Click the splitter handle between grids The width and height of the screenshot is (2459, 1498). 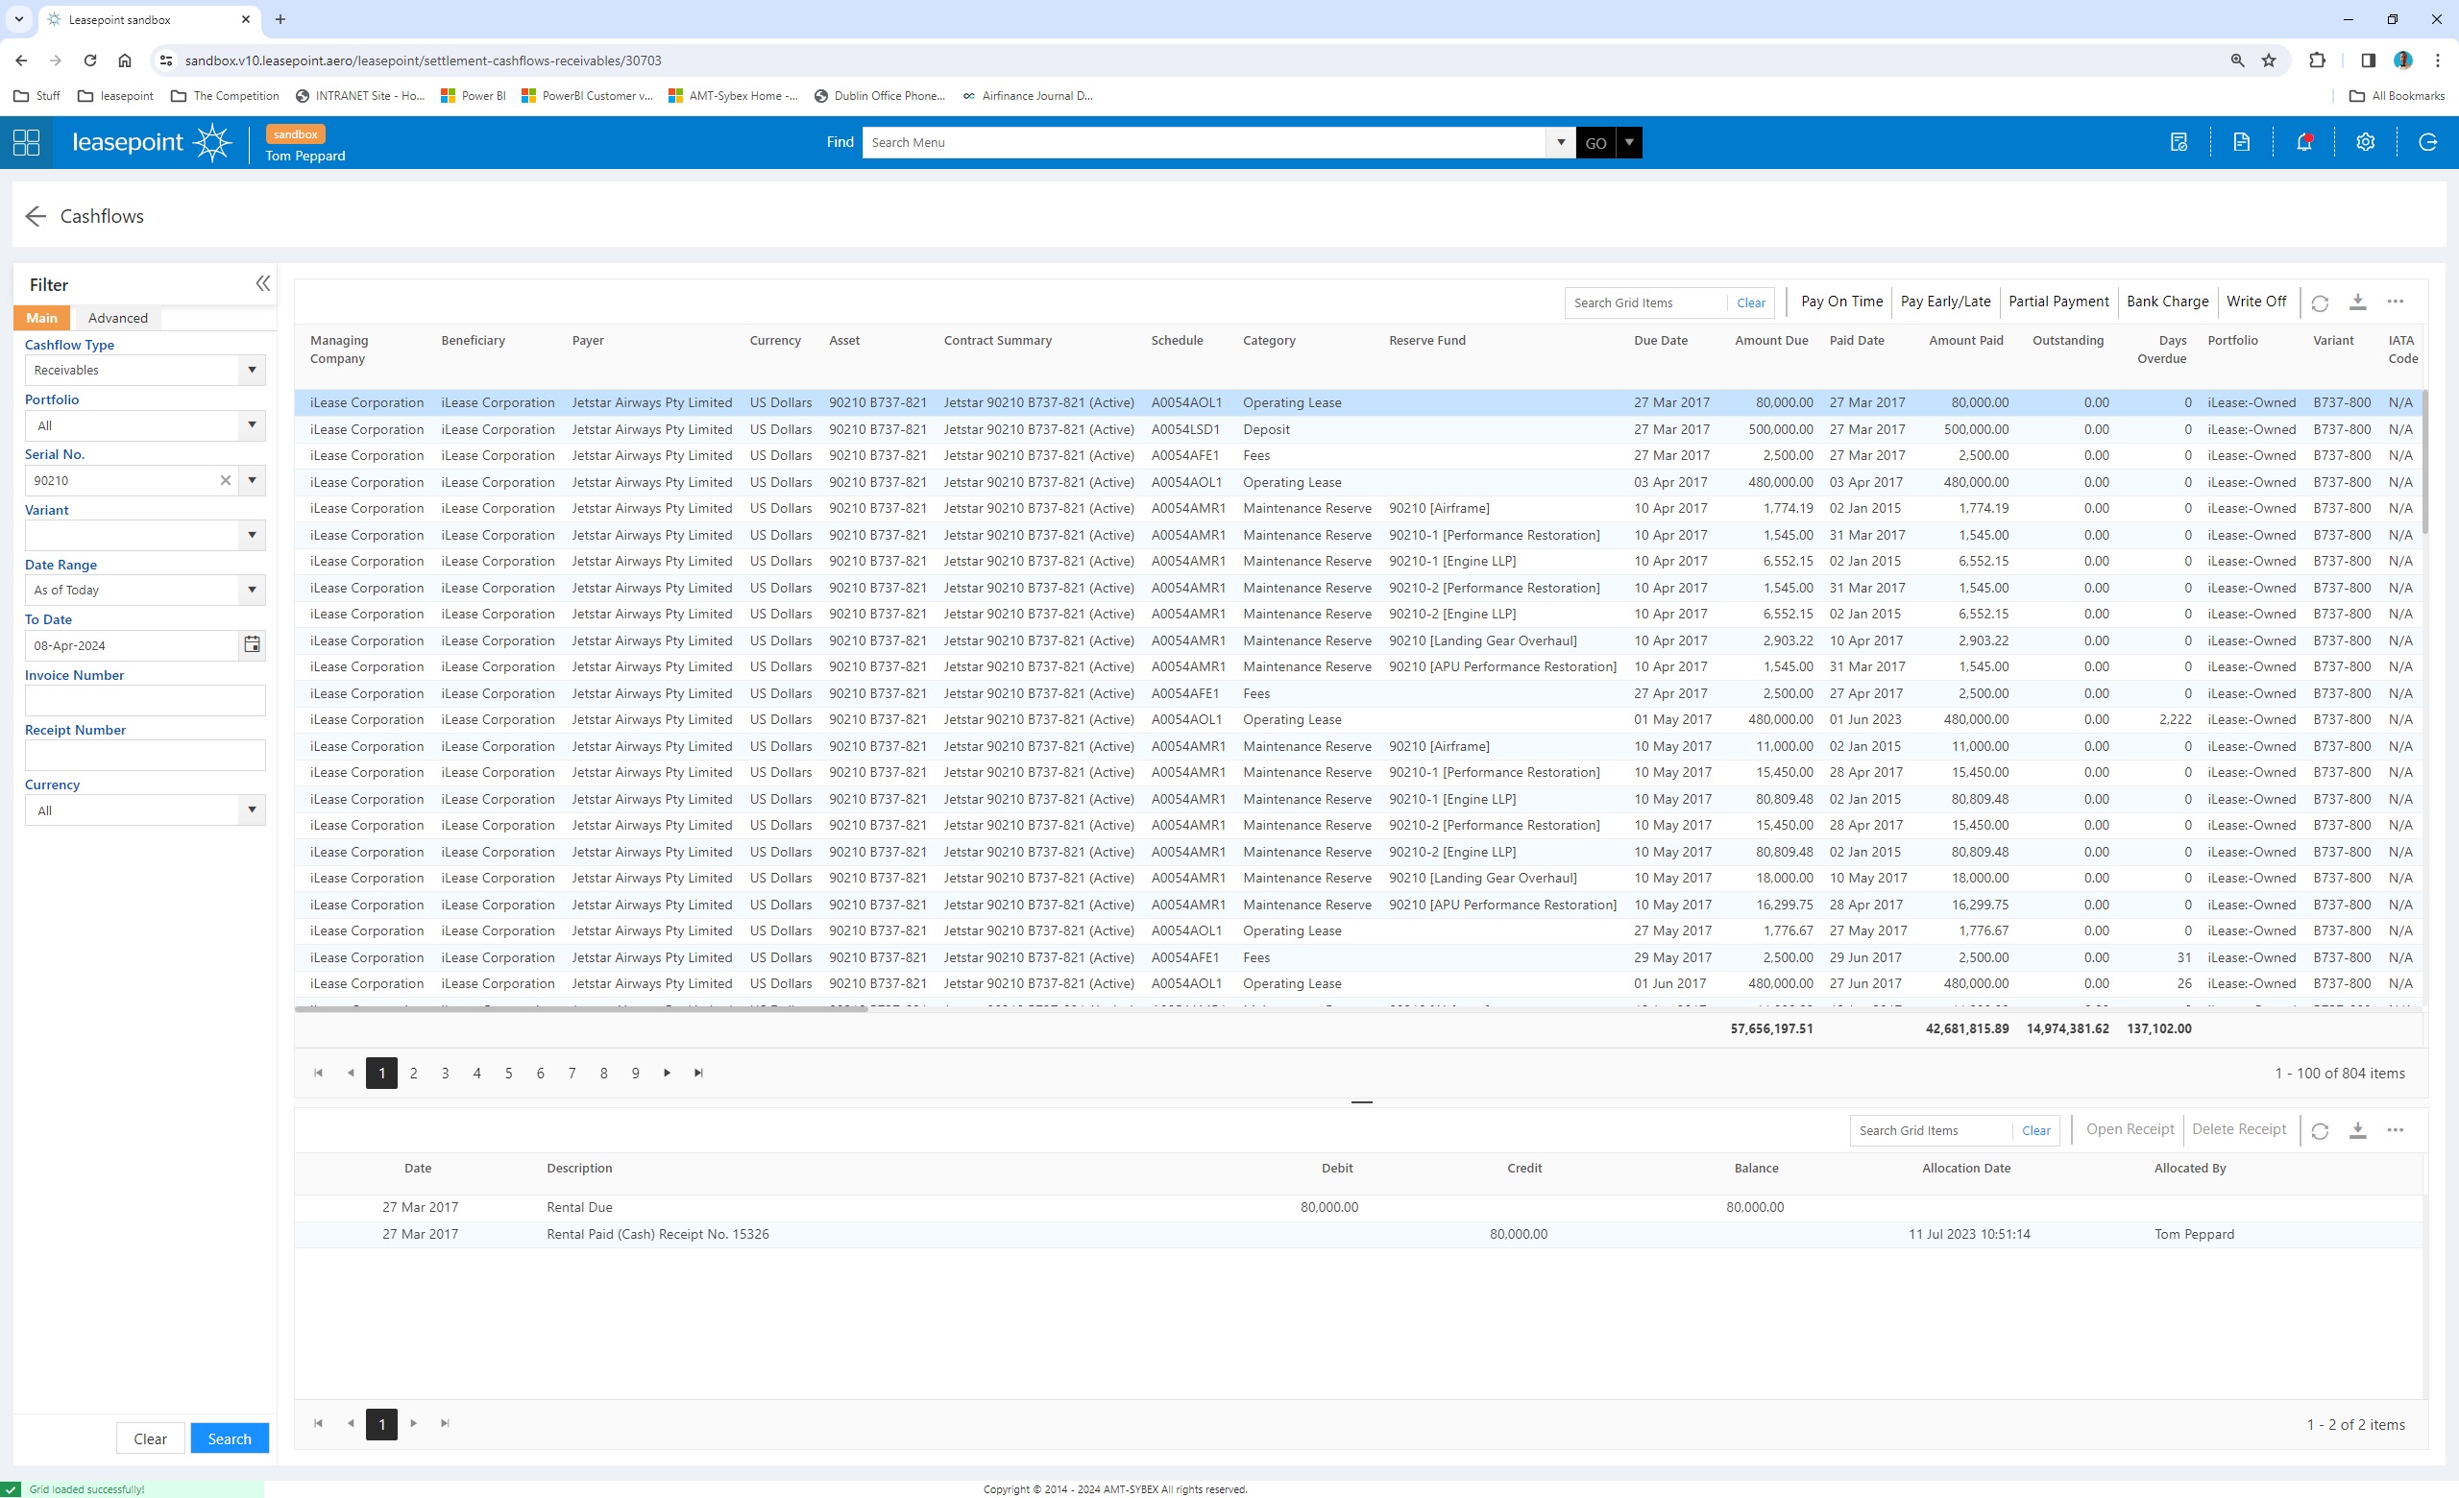(1361, 1102)
